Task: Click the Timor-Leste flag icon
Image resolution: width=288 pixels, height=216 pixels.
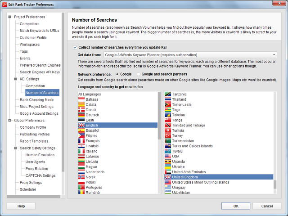Action: point(168,104)
